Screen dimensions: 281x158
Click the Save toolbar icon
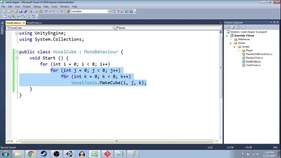(x=21, y=11)
